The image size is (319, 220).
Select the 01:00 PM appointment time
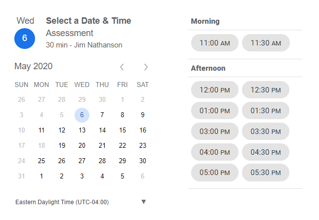tap(215, 111)
